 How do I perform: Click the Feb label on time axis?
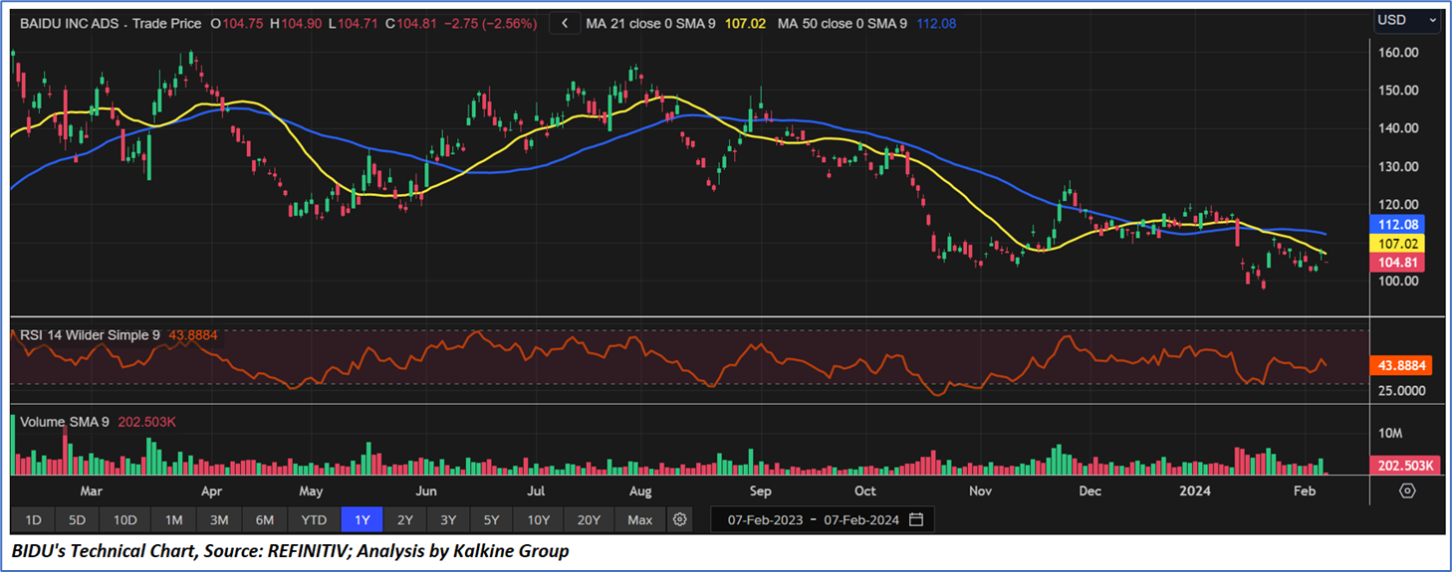pos(1304,491)
